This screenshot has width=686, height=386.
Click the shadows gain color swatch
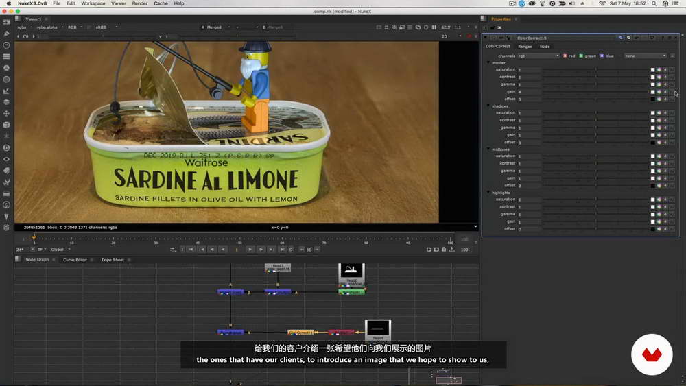coord(653,135)
